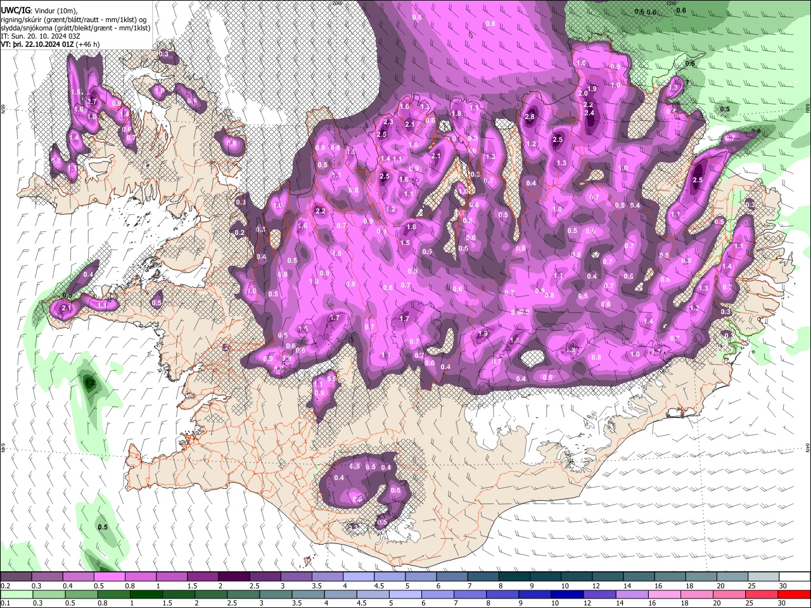Screen dimensions: 811x608
Task: Click the 2.0 snowfall value on the map
Action: tap(583, 94)
